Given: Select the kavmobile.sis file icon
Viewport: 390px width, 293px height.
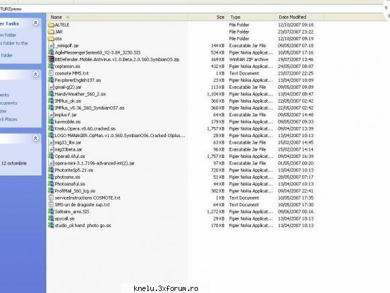Looking at the screenshot, I should tap(51, 122).
